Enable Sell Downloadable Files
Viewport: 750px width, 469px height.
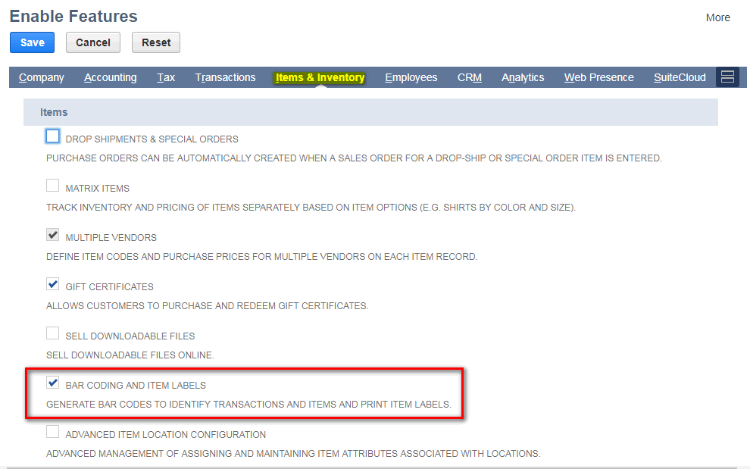52,333
